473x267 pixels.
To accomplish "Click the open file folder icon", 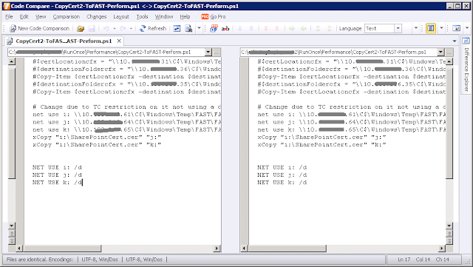I will point(81,28).
